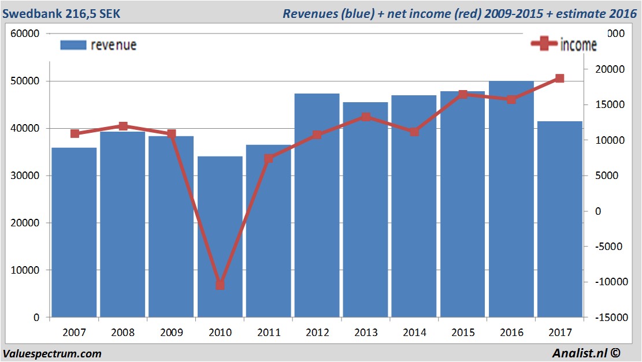Click the 2012 income data point
This screenshot has width=642, height=362.
click(317, 135)
